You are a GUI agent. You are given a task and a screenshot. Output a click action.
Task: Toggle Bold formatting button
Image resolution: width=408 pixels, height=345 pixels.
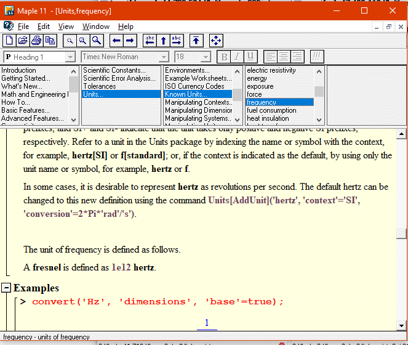tap(223, 57)
